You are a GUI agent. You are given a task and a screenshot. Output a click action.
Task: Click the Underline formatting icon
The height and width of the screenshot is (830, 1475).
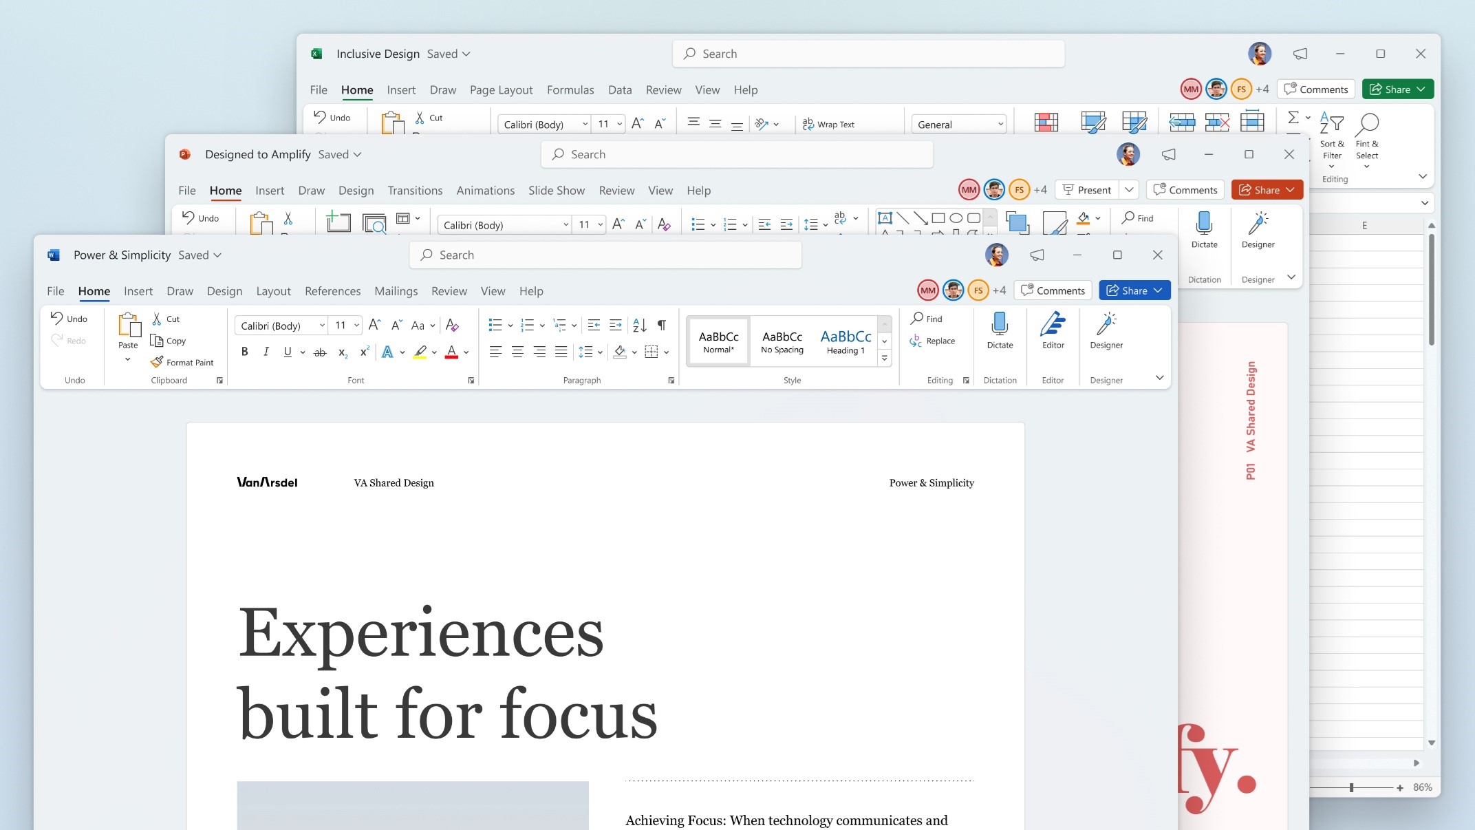[287, 350]
